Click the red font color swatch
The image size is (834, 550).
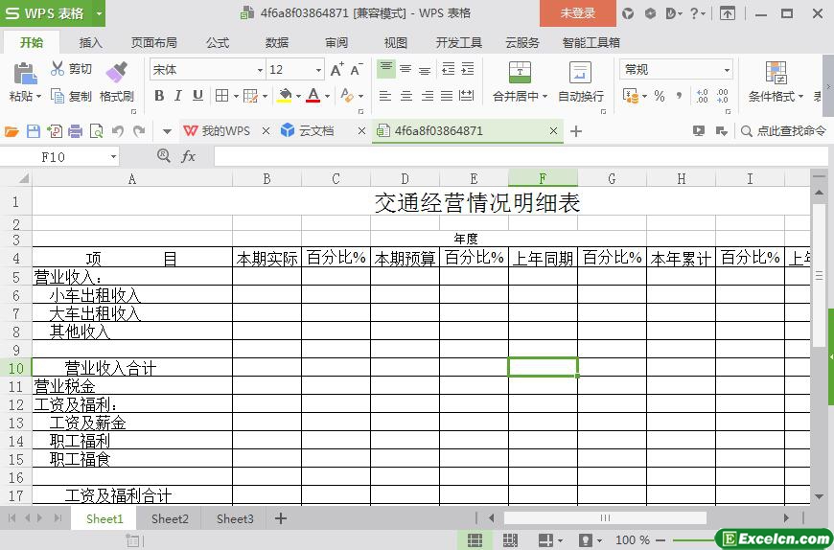tap(313, 96)
